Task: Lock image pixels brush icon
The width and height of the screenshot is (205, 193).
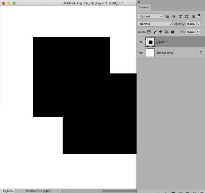Action: click(155, 32)
